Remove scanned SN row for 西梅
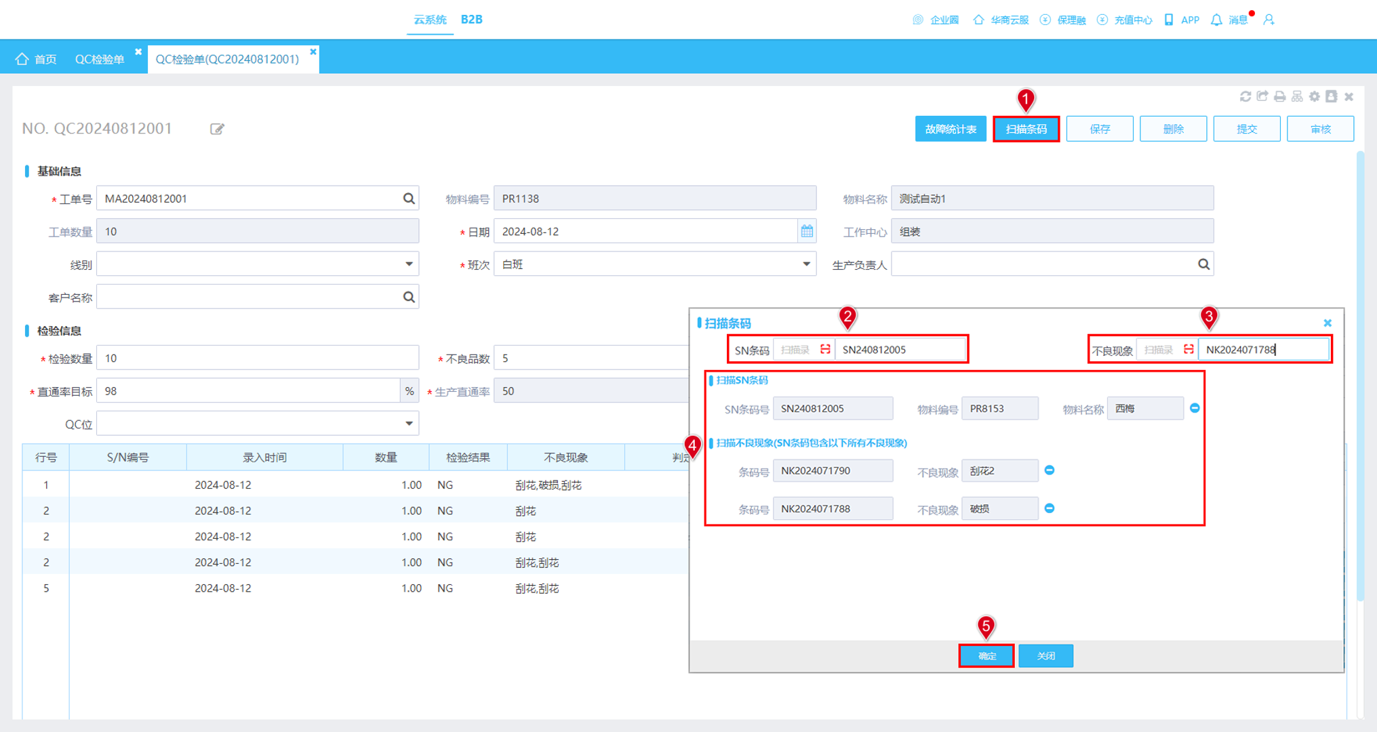This screenshot has height=732, width=1377. coord(1195,408)
